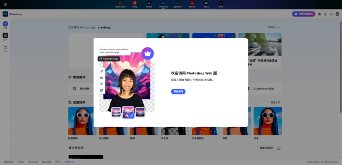Click the blue create plus button
342x165 pixels.
5,24
